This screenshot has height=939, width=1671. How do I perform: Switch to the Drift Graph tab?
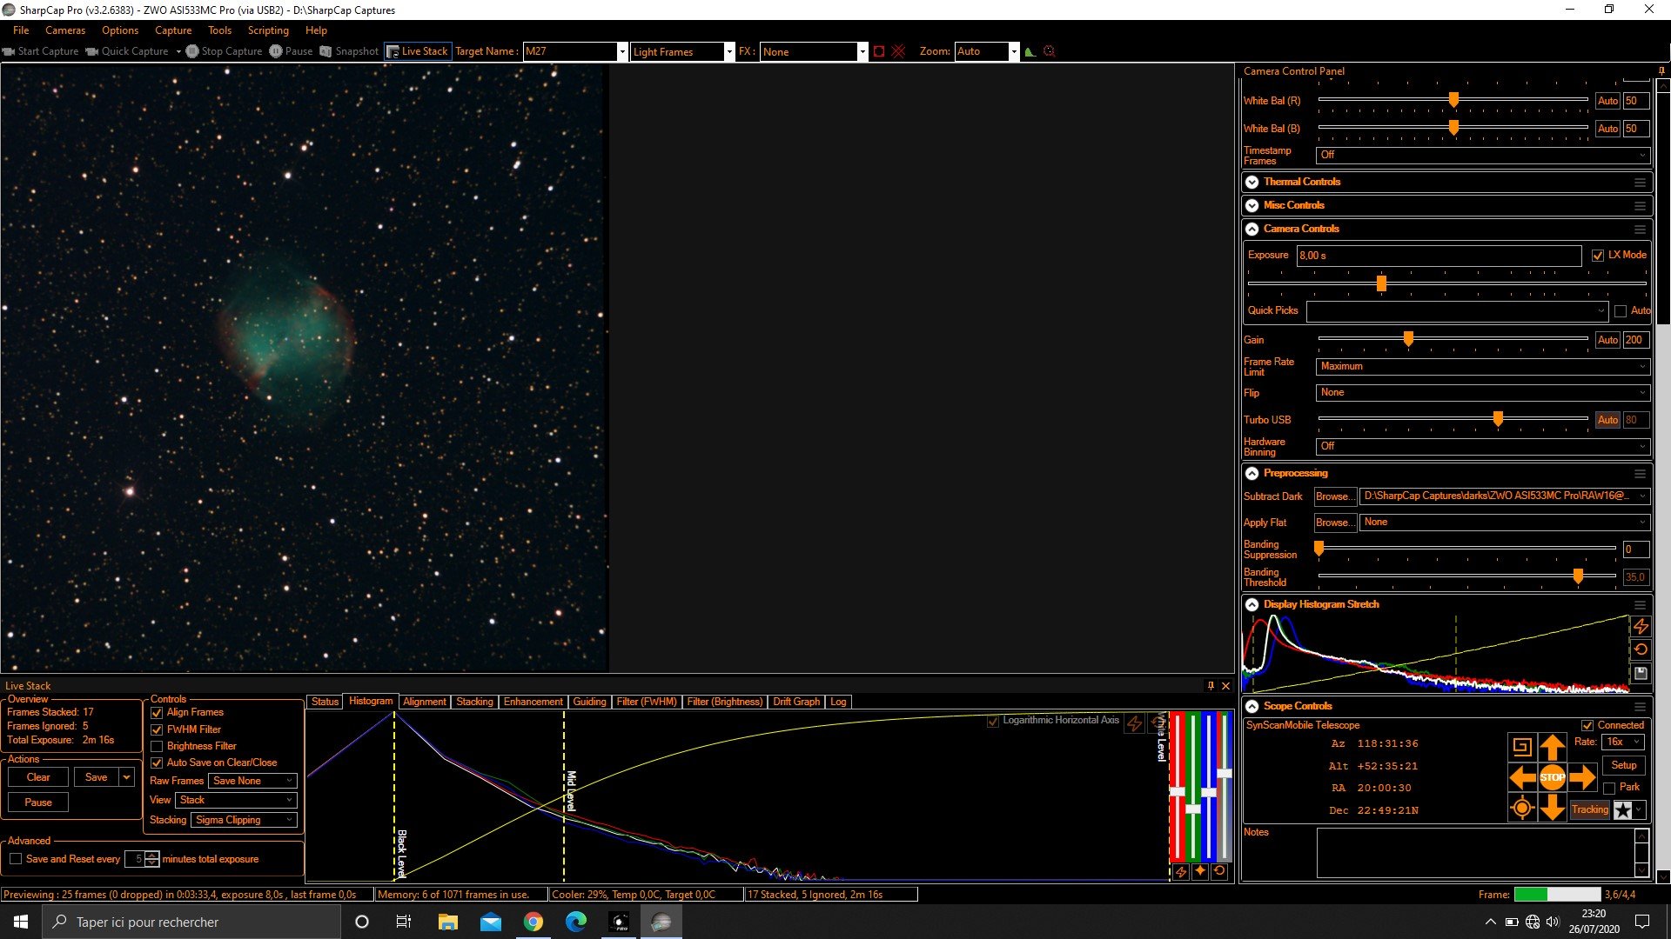point(796,702)
